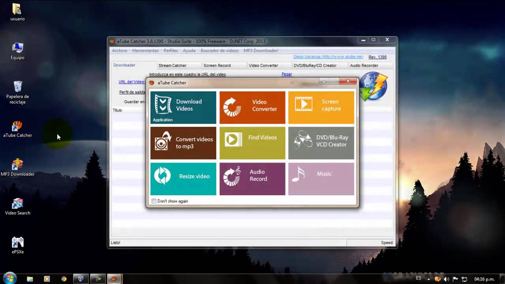Open Convert videos to mp3 tile

click(183, 143)
